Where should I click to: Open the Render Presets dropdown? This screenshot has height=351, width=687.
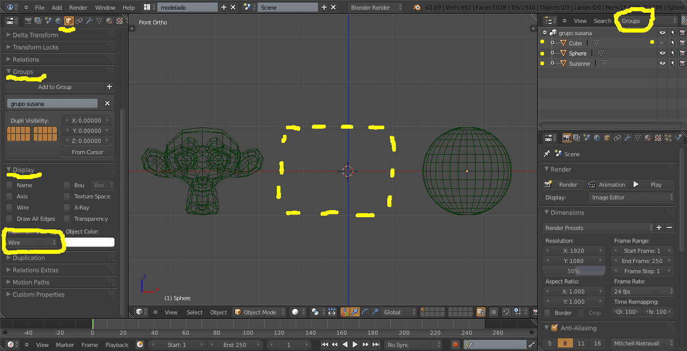click(x=598, y=227)
